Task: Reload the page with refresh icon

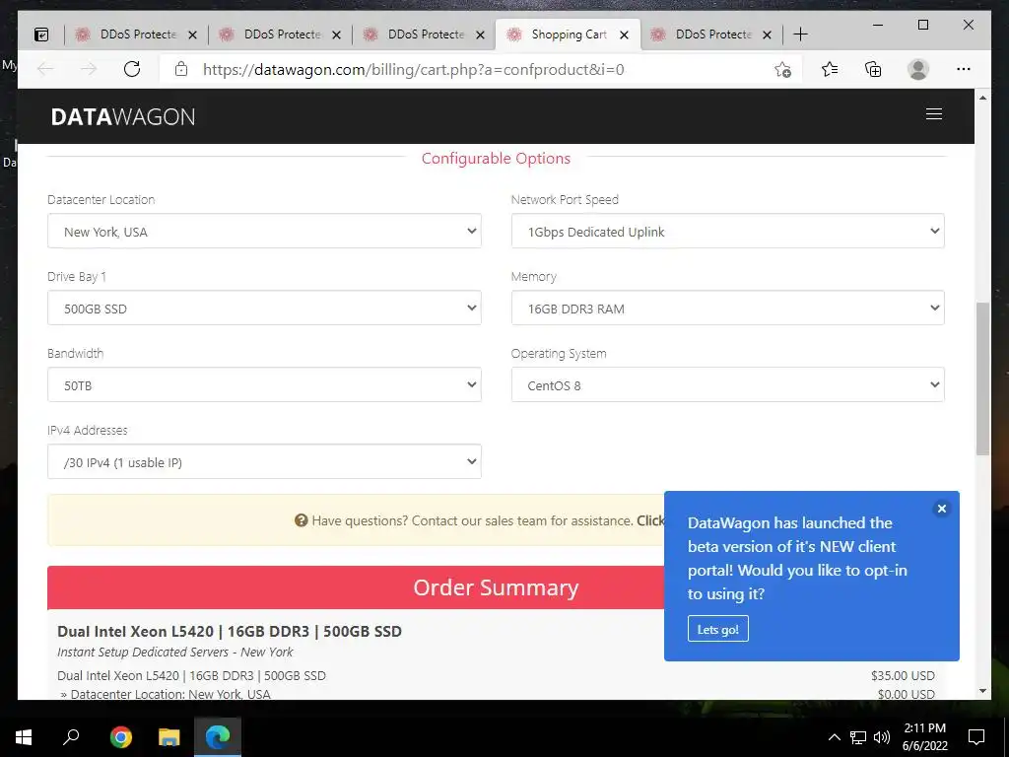Action: [132, 69]
